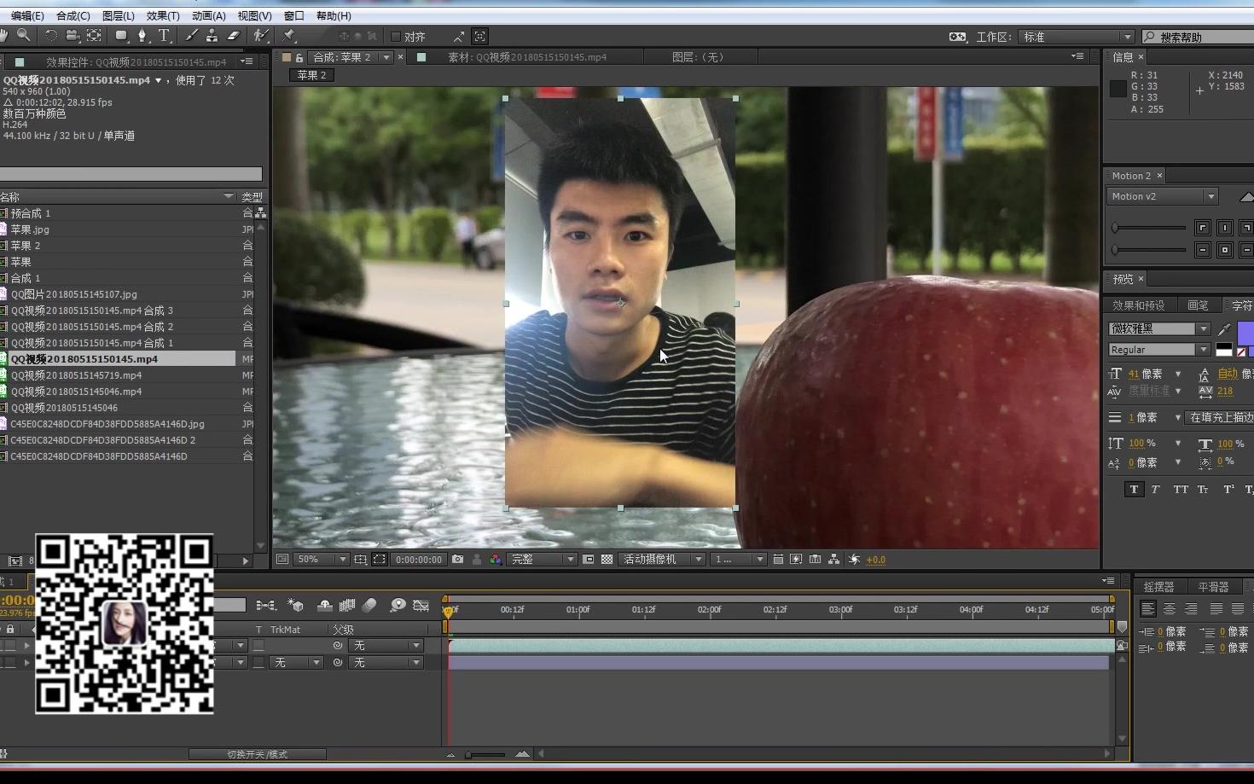This screenshot has width=1254, height=784.
Task: Click the lower Motion 2 slider handle
Action: coord(1115,250)
